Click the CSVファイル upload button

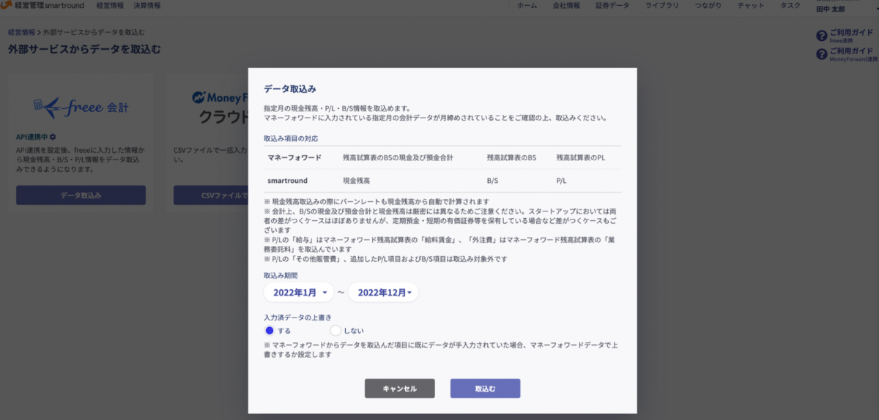pos(211,195)
